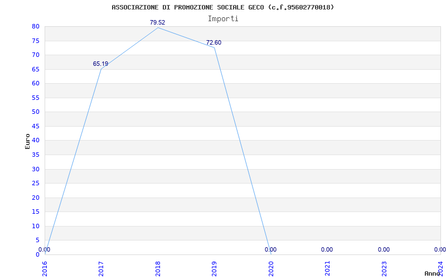Click the 70 tick on the Euro axis
Image resolution: width=446 pixels, height=279 pixels.
pyautogui.click(x=36, y=55)
